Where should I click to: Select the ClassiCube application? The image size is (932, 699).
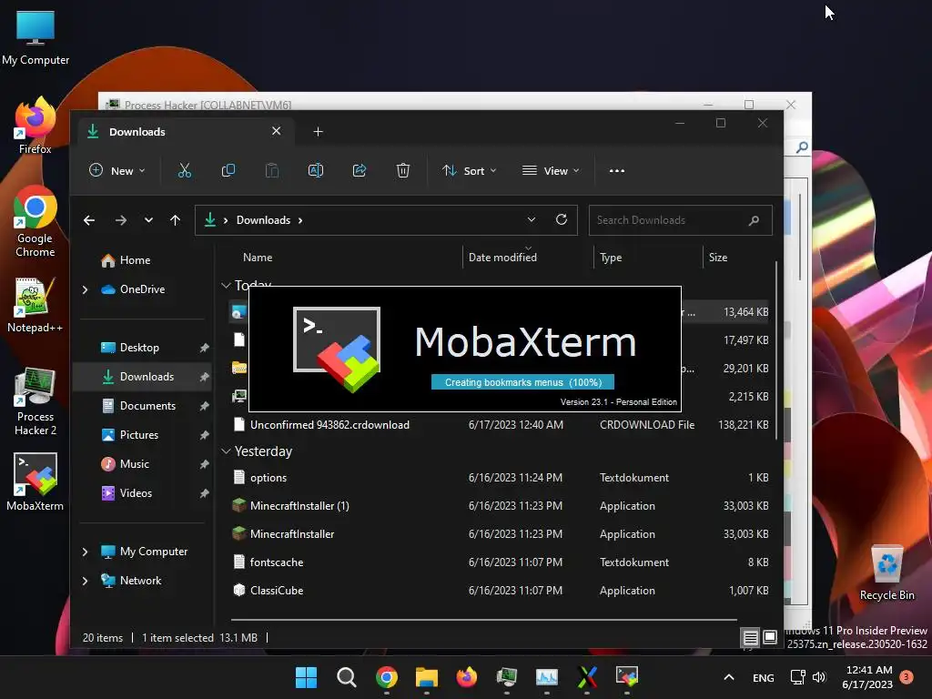pos(500,591)
